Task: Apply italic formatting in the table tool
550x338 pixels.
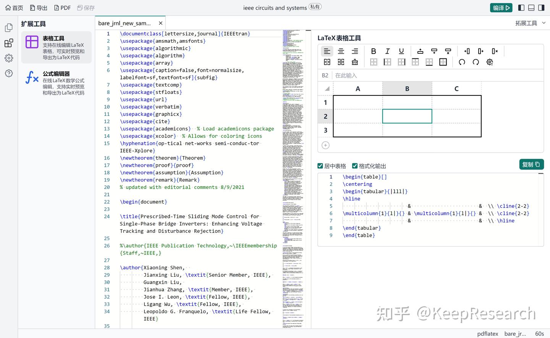Action: click(x=387, y=51)
